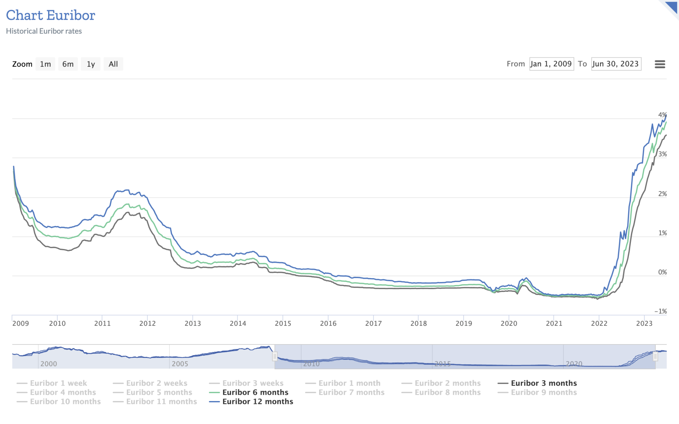Set zoom range to 1m
The image size is (679, 424).
[x=45, y=64]
